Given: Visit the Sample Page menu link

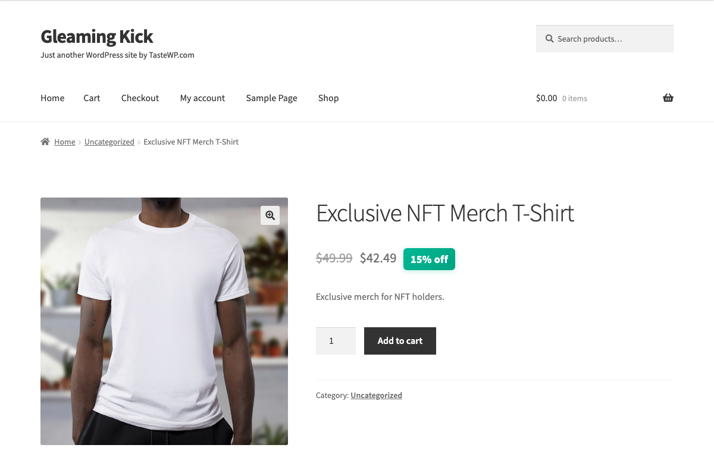Looking at the screenshot, I should [x=271, y=98].
